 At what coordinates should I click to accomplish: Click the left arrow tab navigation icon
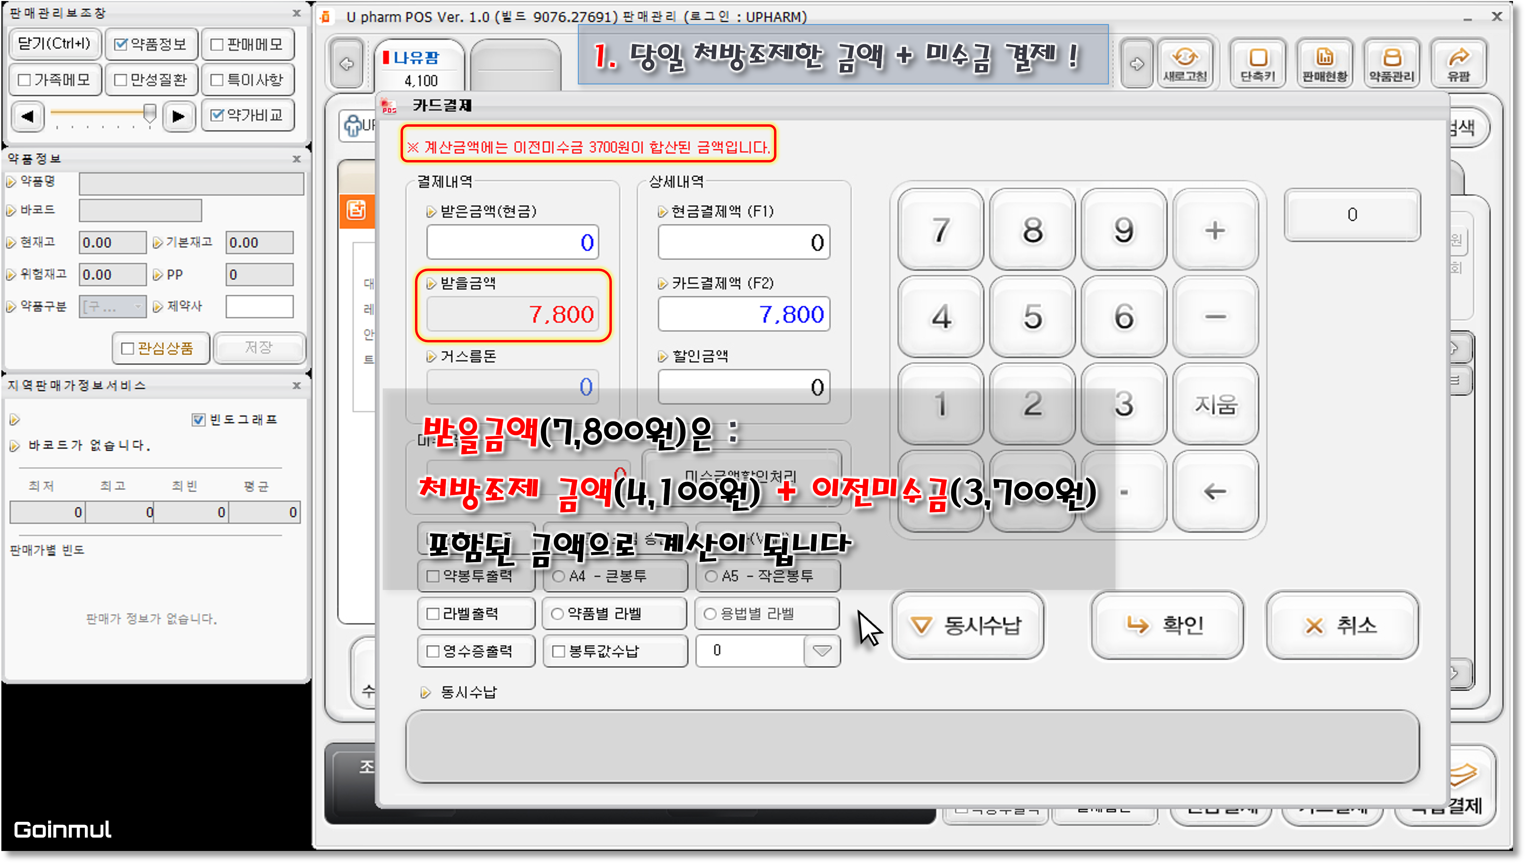click(x=346, y=64)
